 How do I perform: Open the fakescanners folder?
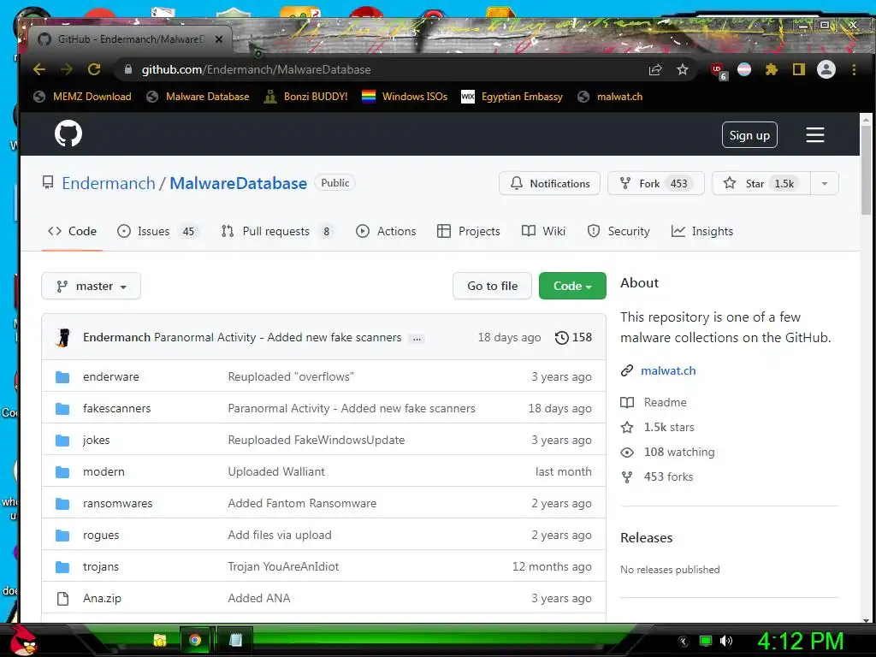coord(116,408)
